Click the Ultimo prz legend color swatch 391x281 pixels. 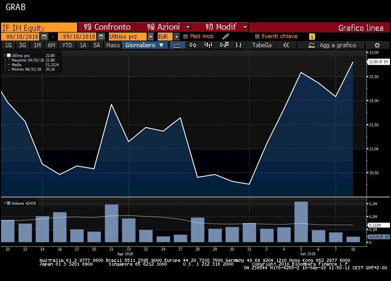[7, 55]
